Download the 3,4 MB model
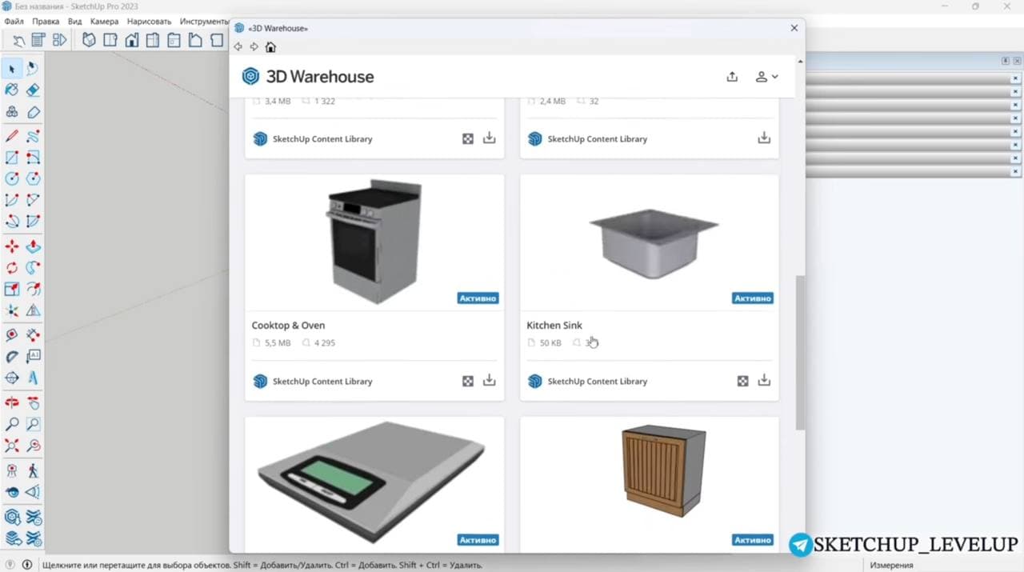The height and width of the screenshot is (572, 1024). [x=490, y=138]
